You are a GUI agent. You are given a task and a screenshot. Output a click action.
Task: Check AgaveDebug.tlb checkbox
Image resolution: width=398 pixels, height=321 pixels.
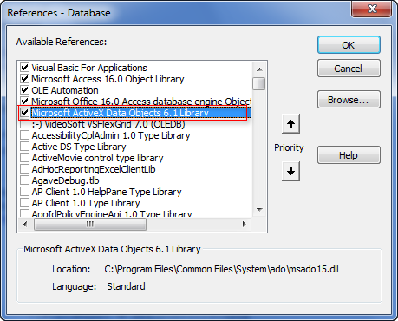click(24, 180)
